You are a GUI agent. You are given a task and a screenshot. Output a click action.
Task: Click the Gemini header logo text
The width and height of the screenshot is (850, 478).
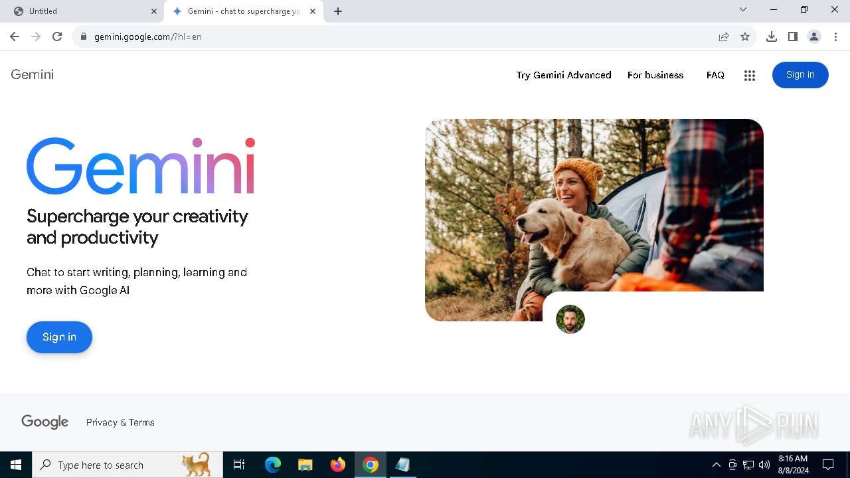[x=33, y=74]
